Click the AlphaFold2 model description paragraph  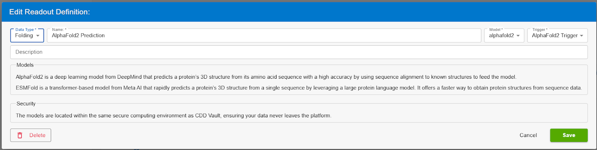266,77
